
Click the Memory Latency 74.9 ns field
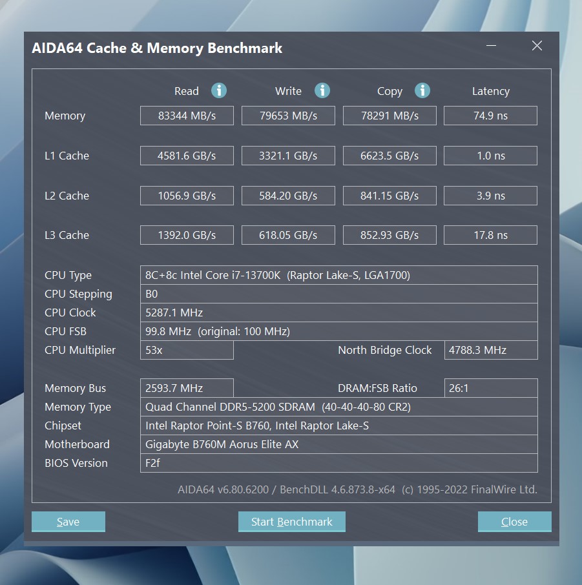pyautogui.click(x=491, y=116)
